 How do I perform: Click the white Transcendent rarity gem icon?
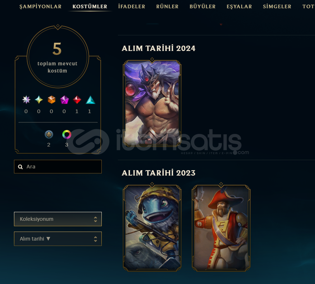click(x=26, y=99)
